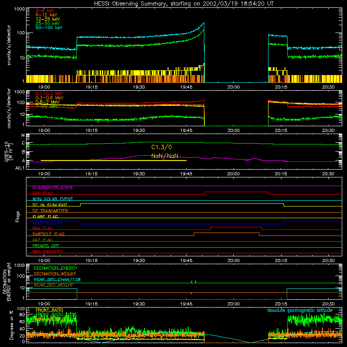347x347 pixels.
Task: Click the DECIMATION_ENERGY legend label
Action: pyautogui.click(x=56, y=268)
